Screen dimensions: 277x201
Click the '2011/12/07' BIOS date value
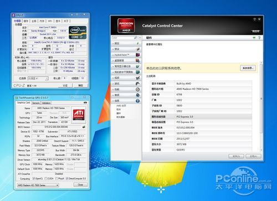pos(183,138)
